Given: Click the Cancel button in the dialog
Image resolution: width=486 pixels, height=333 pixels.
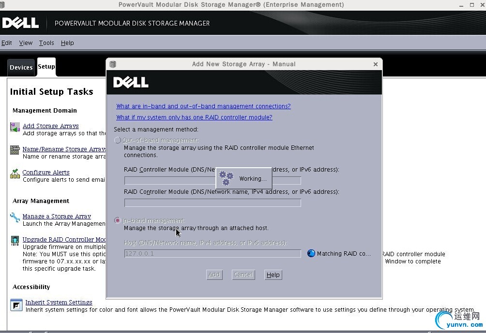Looking at the screenshot, I should coord(243,275).
